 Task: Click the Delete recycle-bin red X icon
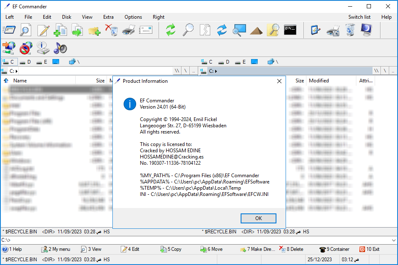click(112, 30)
